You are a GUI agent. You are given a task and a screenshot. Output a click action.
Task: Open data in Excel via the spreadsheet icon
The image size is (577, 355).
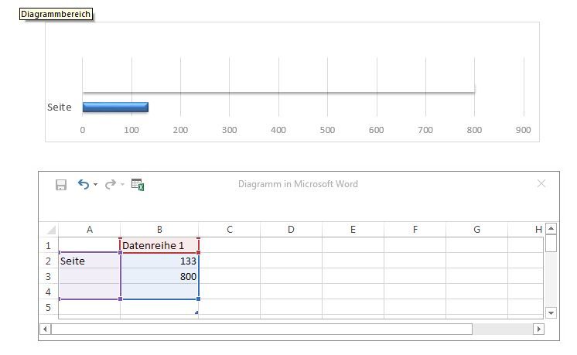pyautogui.click(x=138, y=185)
